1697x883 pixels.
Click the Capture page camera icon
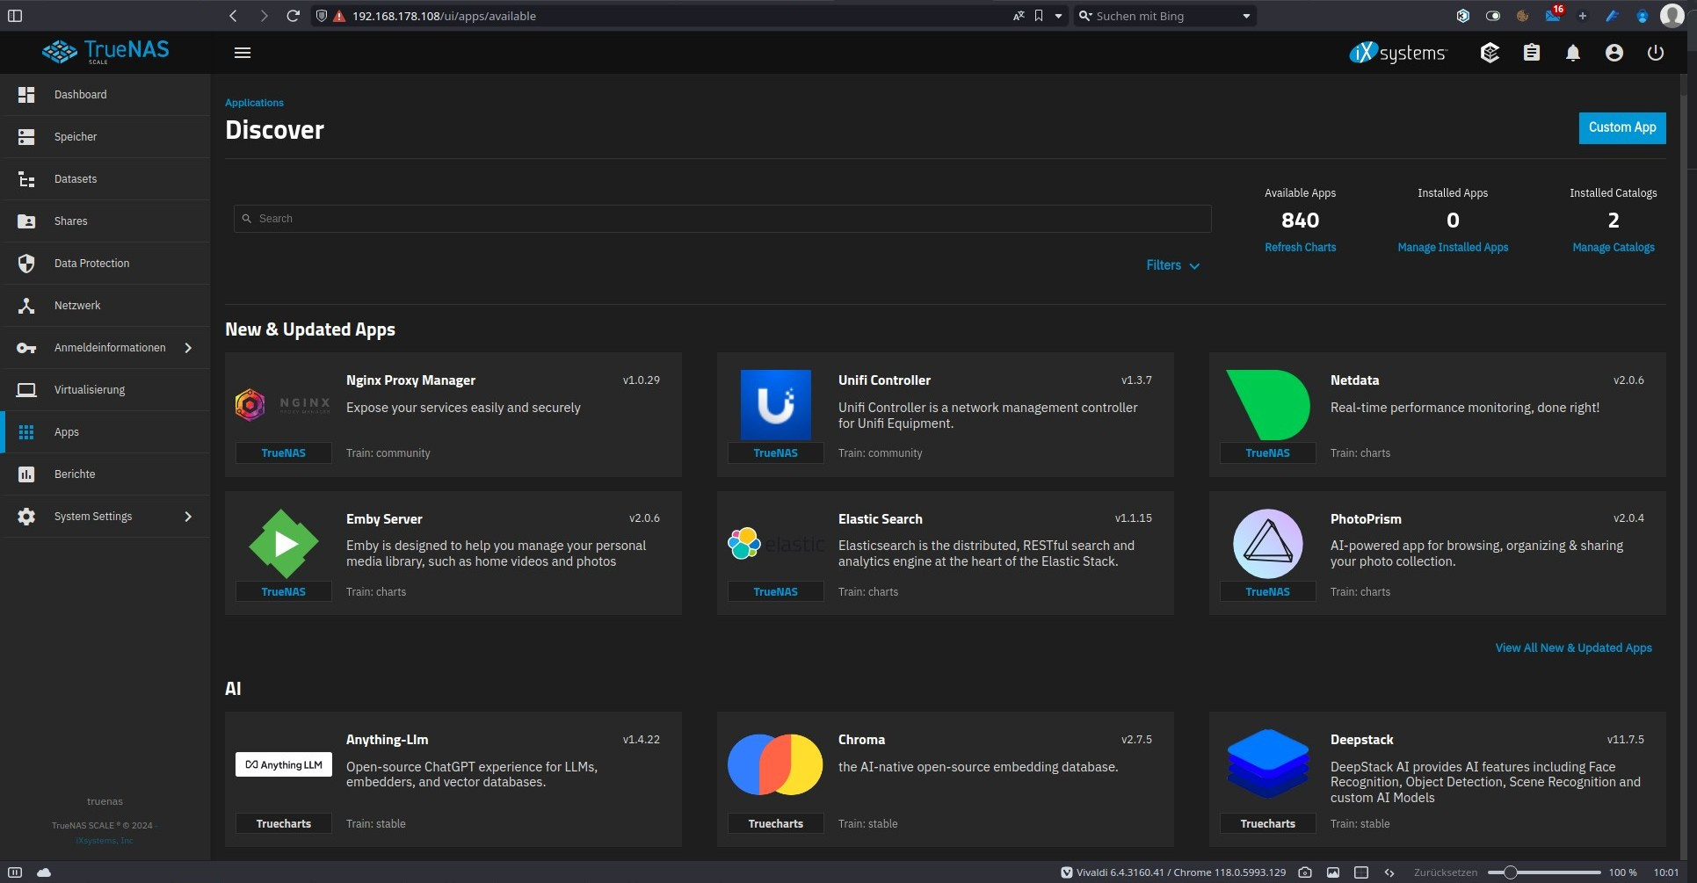(x=1305, y=872)
